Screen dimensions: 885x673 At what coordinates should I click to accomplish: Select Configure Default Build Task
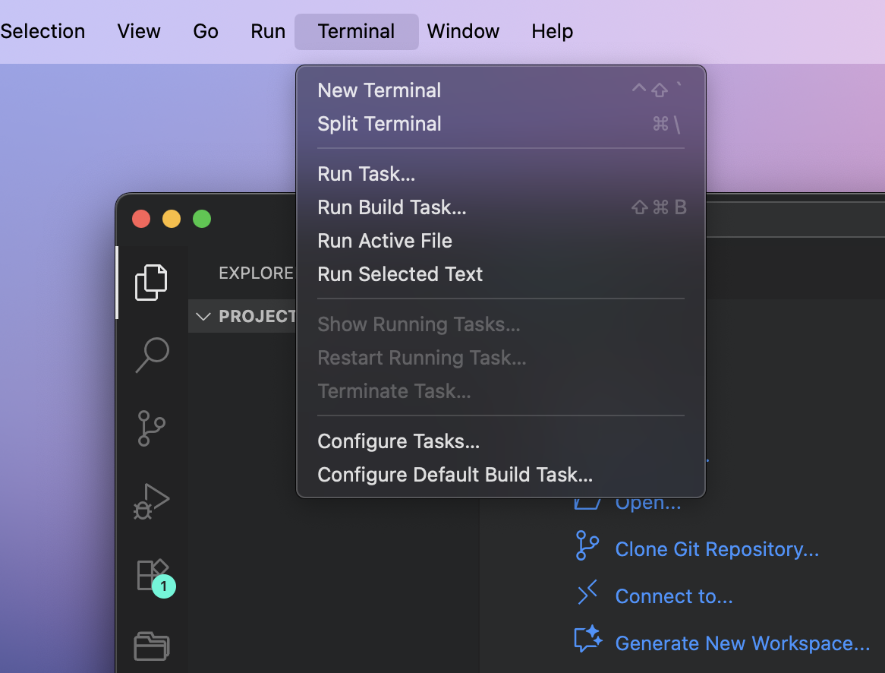click(455, 474)
